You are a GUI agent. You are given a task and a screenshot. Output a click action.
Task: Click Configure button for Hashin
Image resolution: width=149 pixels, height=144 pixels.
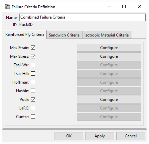click(x=109, y=91)
